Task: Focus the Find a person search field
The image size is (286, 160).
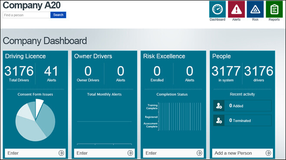Action: click(x=26, y=15)
